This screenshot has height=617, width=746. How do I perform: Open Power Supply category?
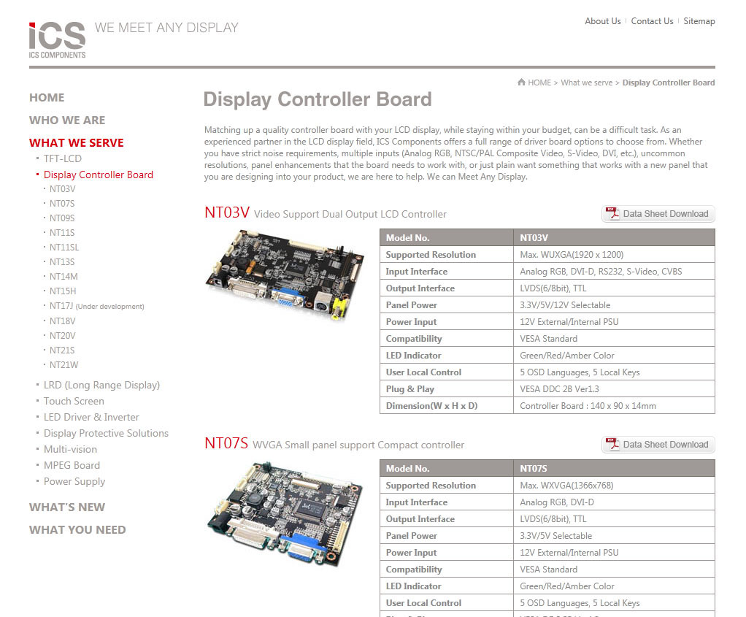(x=74, y=481)
